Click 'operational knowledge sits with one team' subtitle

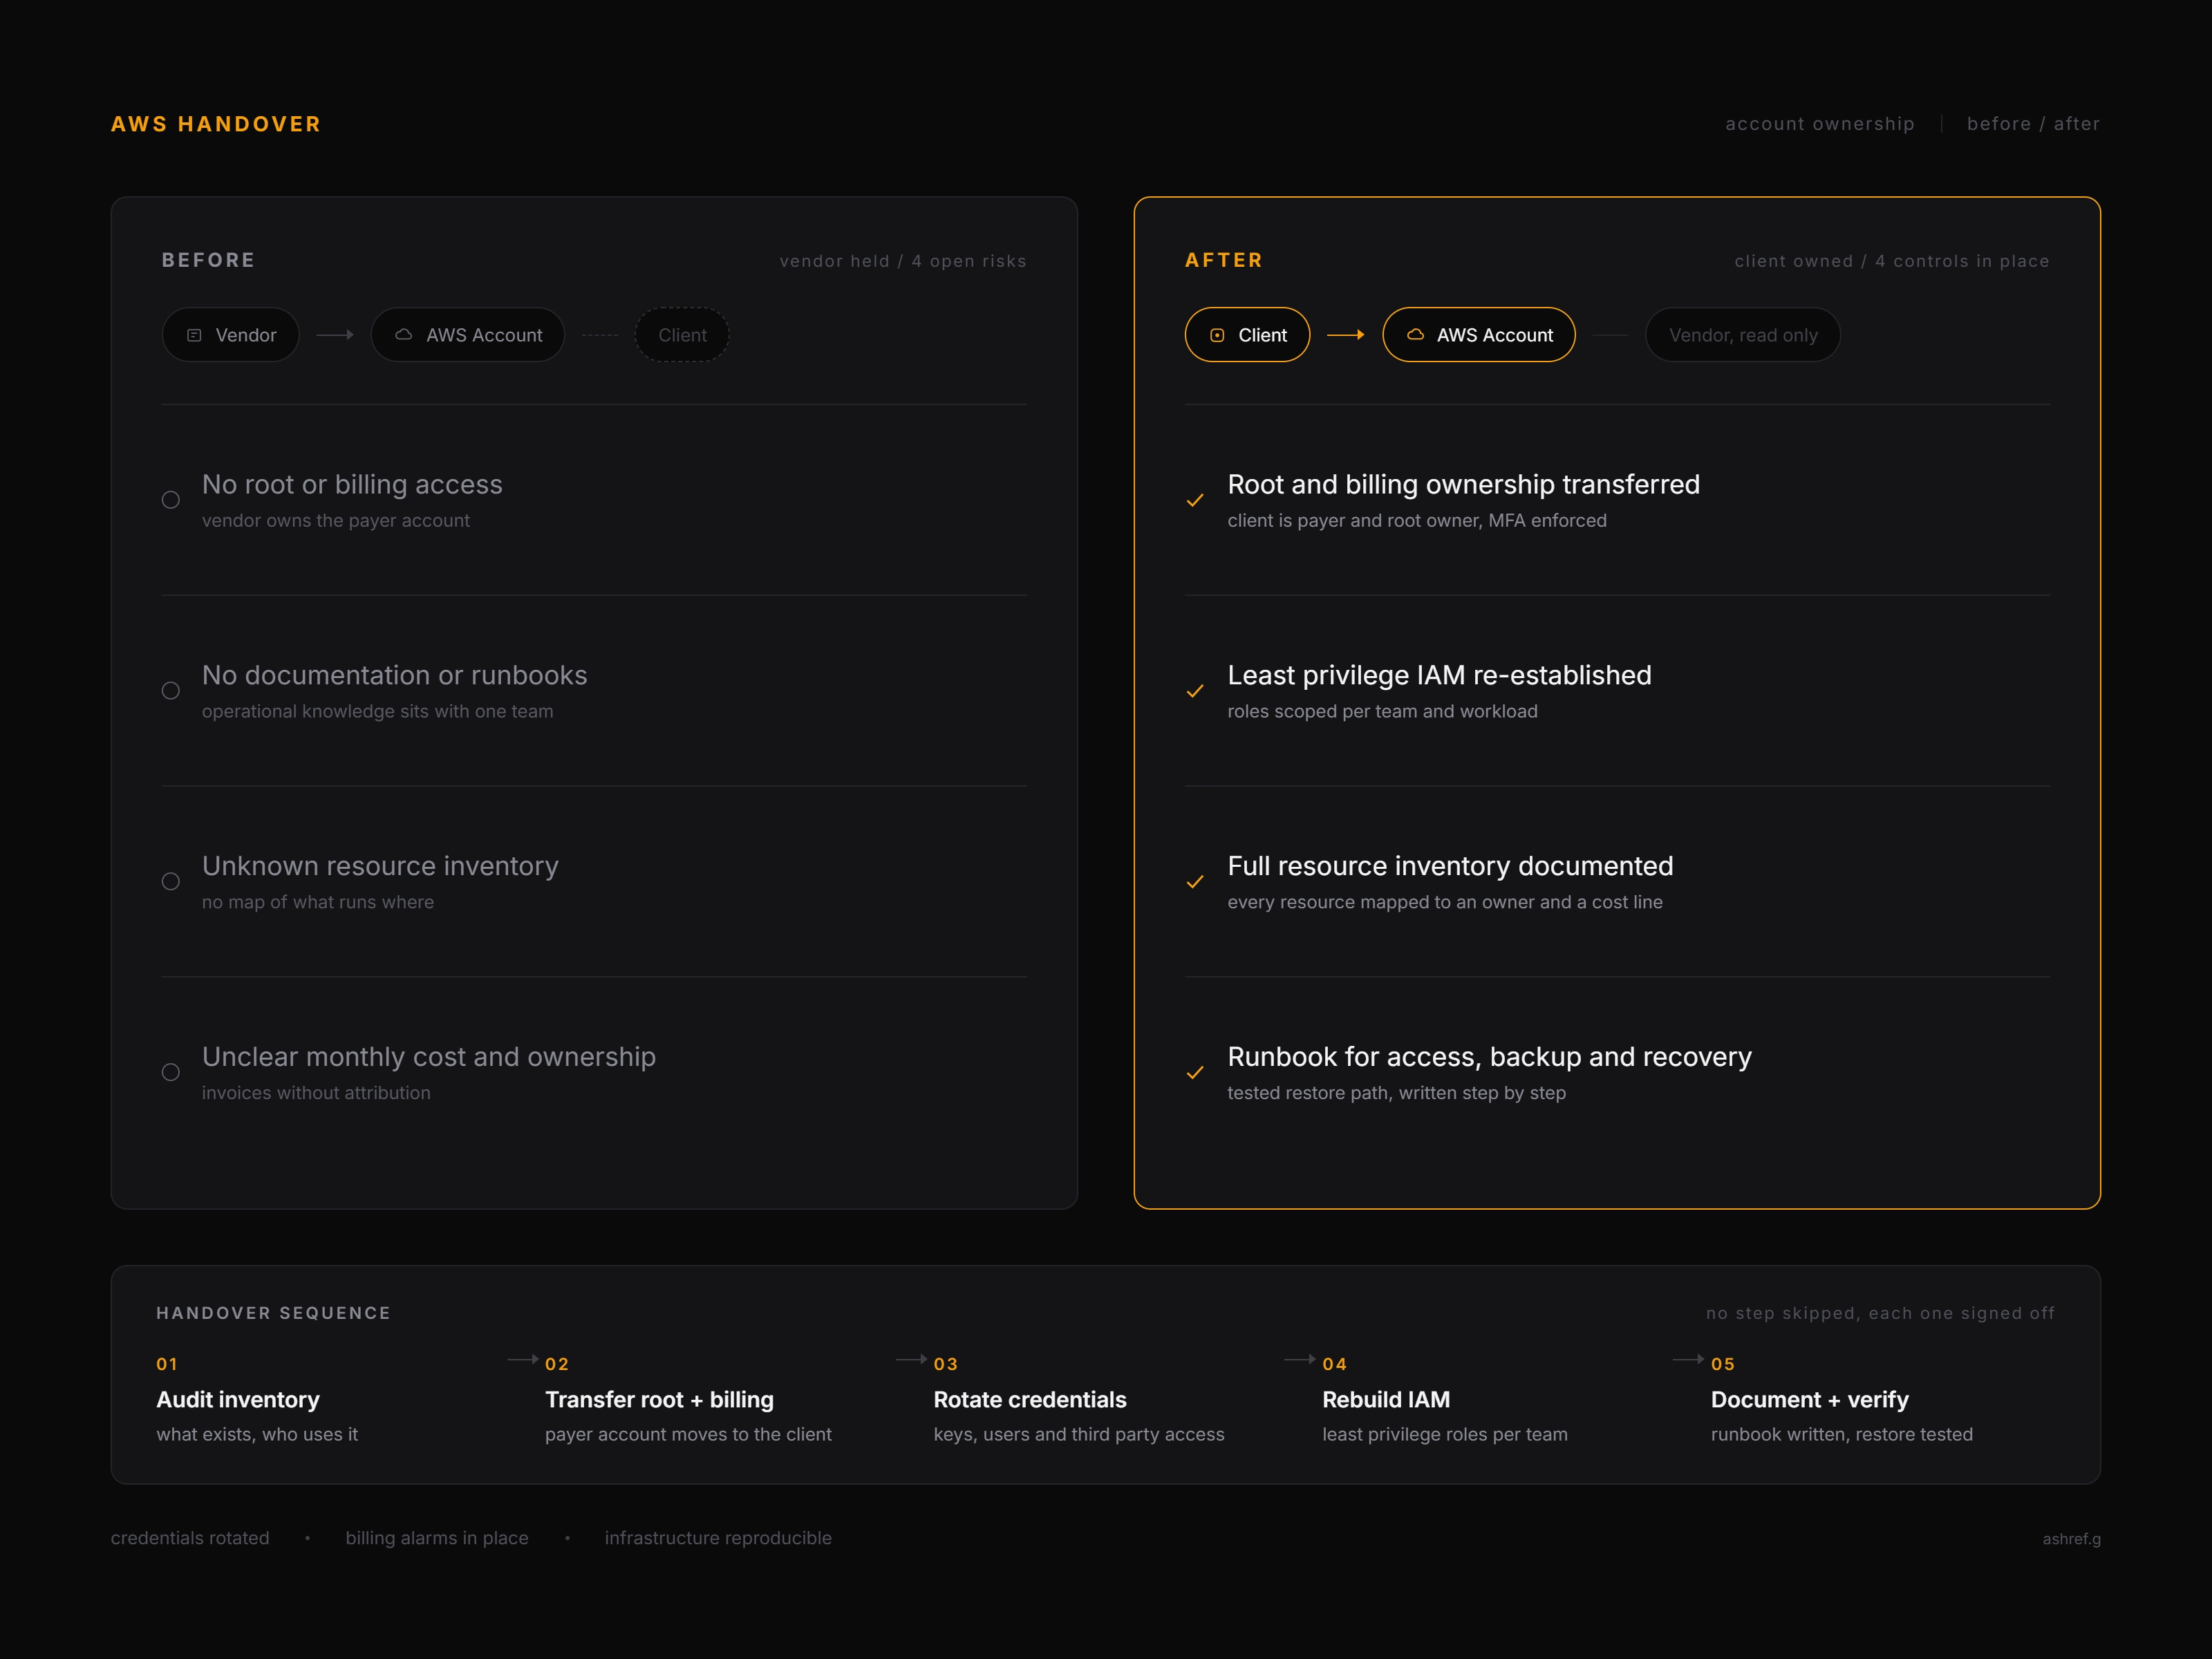pyautogui.click(x=378, y=712)
